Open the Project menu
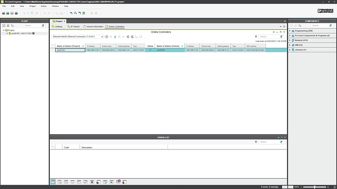Image resolution: width=337 pixels, height=189 pixels. point(32,6)
